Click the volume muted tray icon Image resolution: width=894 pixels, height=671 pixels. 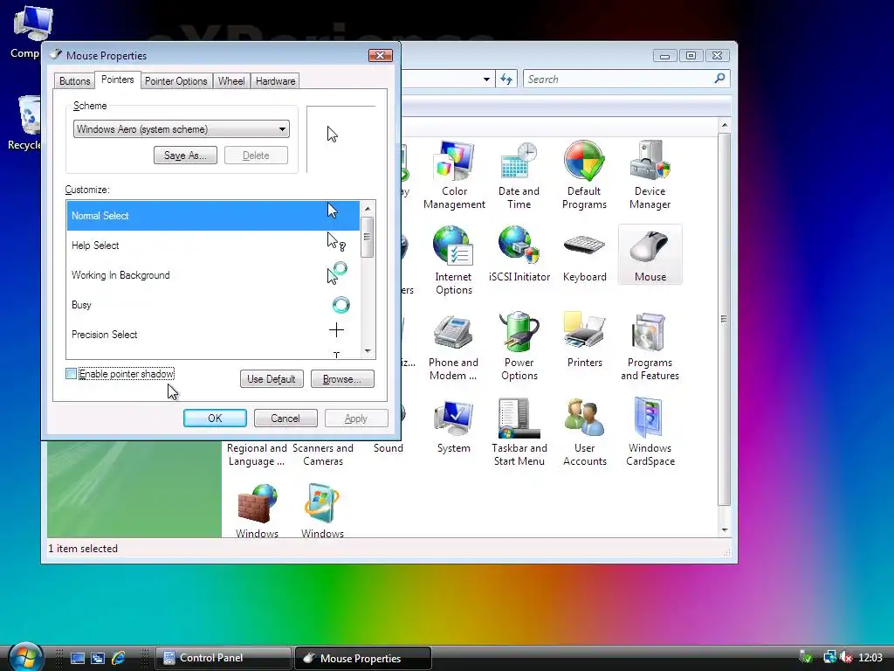[846, 657]
